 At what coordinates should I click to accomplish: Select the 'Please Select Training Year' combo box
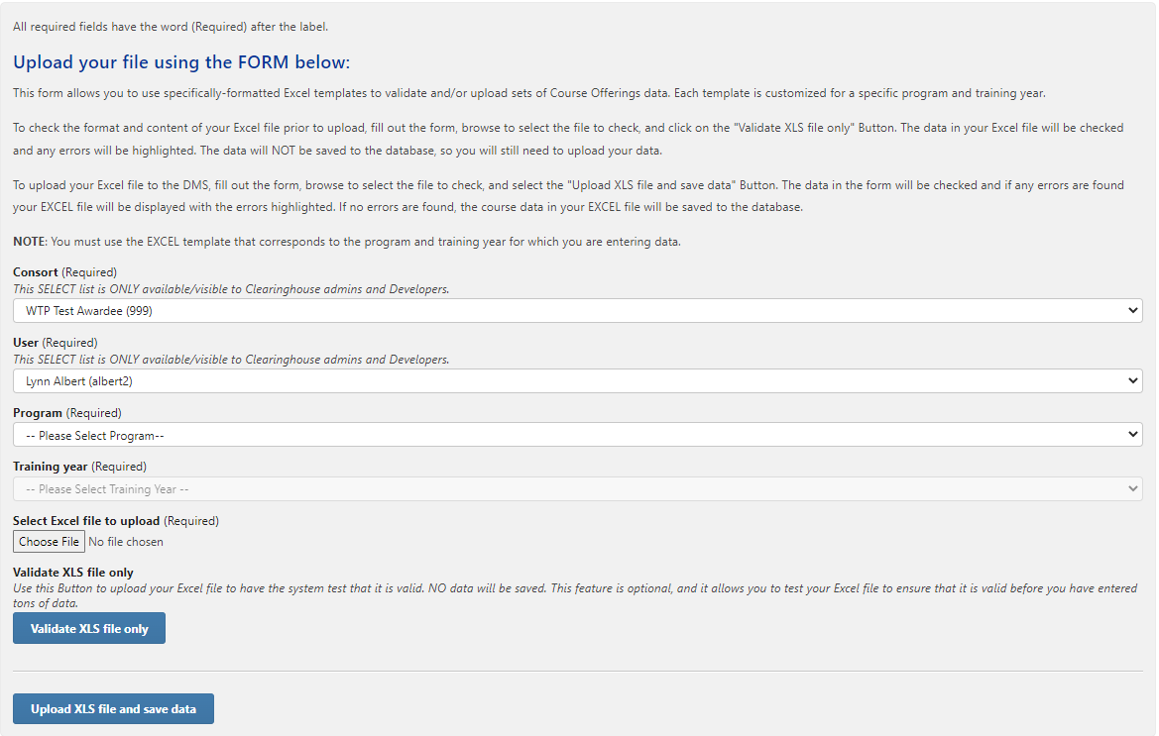pyautogui.click(x=575, y=488)
